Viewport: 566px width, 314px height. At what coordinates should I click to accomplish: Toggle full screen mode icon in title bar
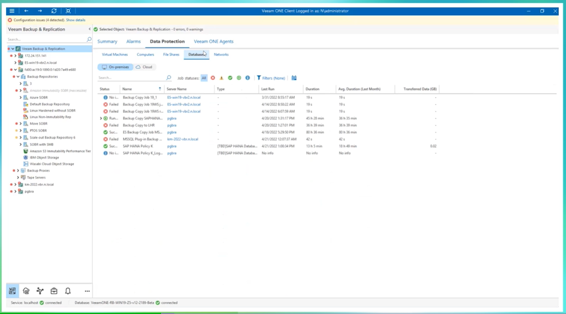point(68,11)
